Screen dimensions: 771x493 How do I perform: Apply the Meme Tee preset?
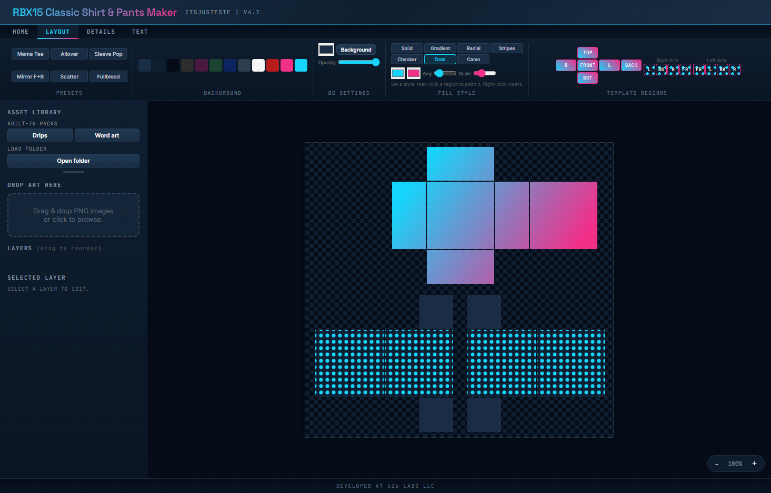click(31, 54)
